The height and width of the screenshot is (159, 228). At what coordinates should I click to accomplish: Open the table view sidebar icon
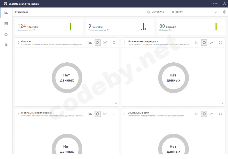(x=6, y=24)
